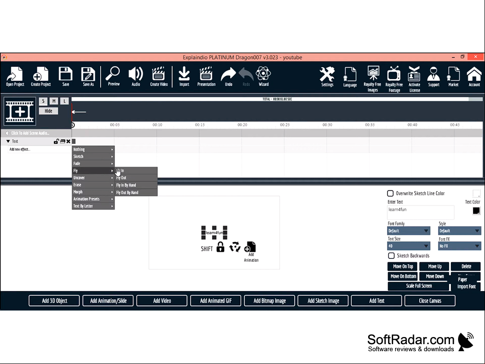Viewport: 485px width, 364px height.
Task: Click the Create Project icon
Action: tap(41, 77)
